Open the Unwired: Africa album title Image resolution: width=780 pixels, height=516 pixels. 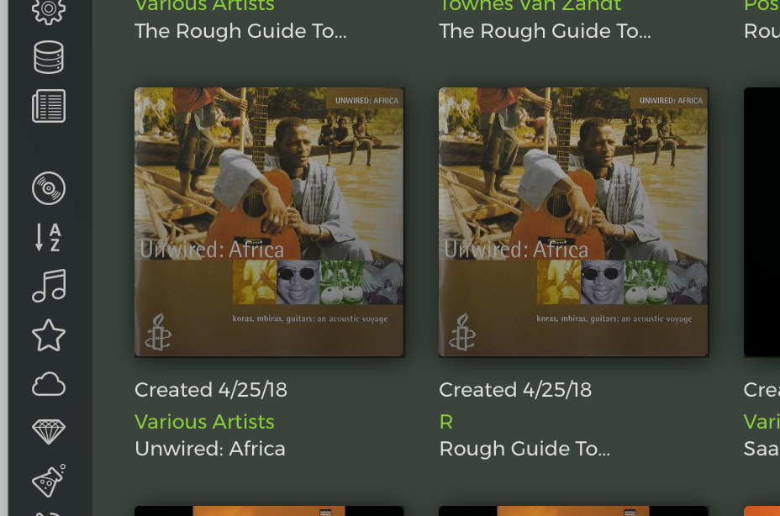[210, 448]
